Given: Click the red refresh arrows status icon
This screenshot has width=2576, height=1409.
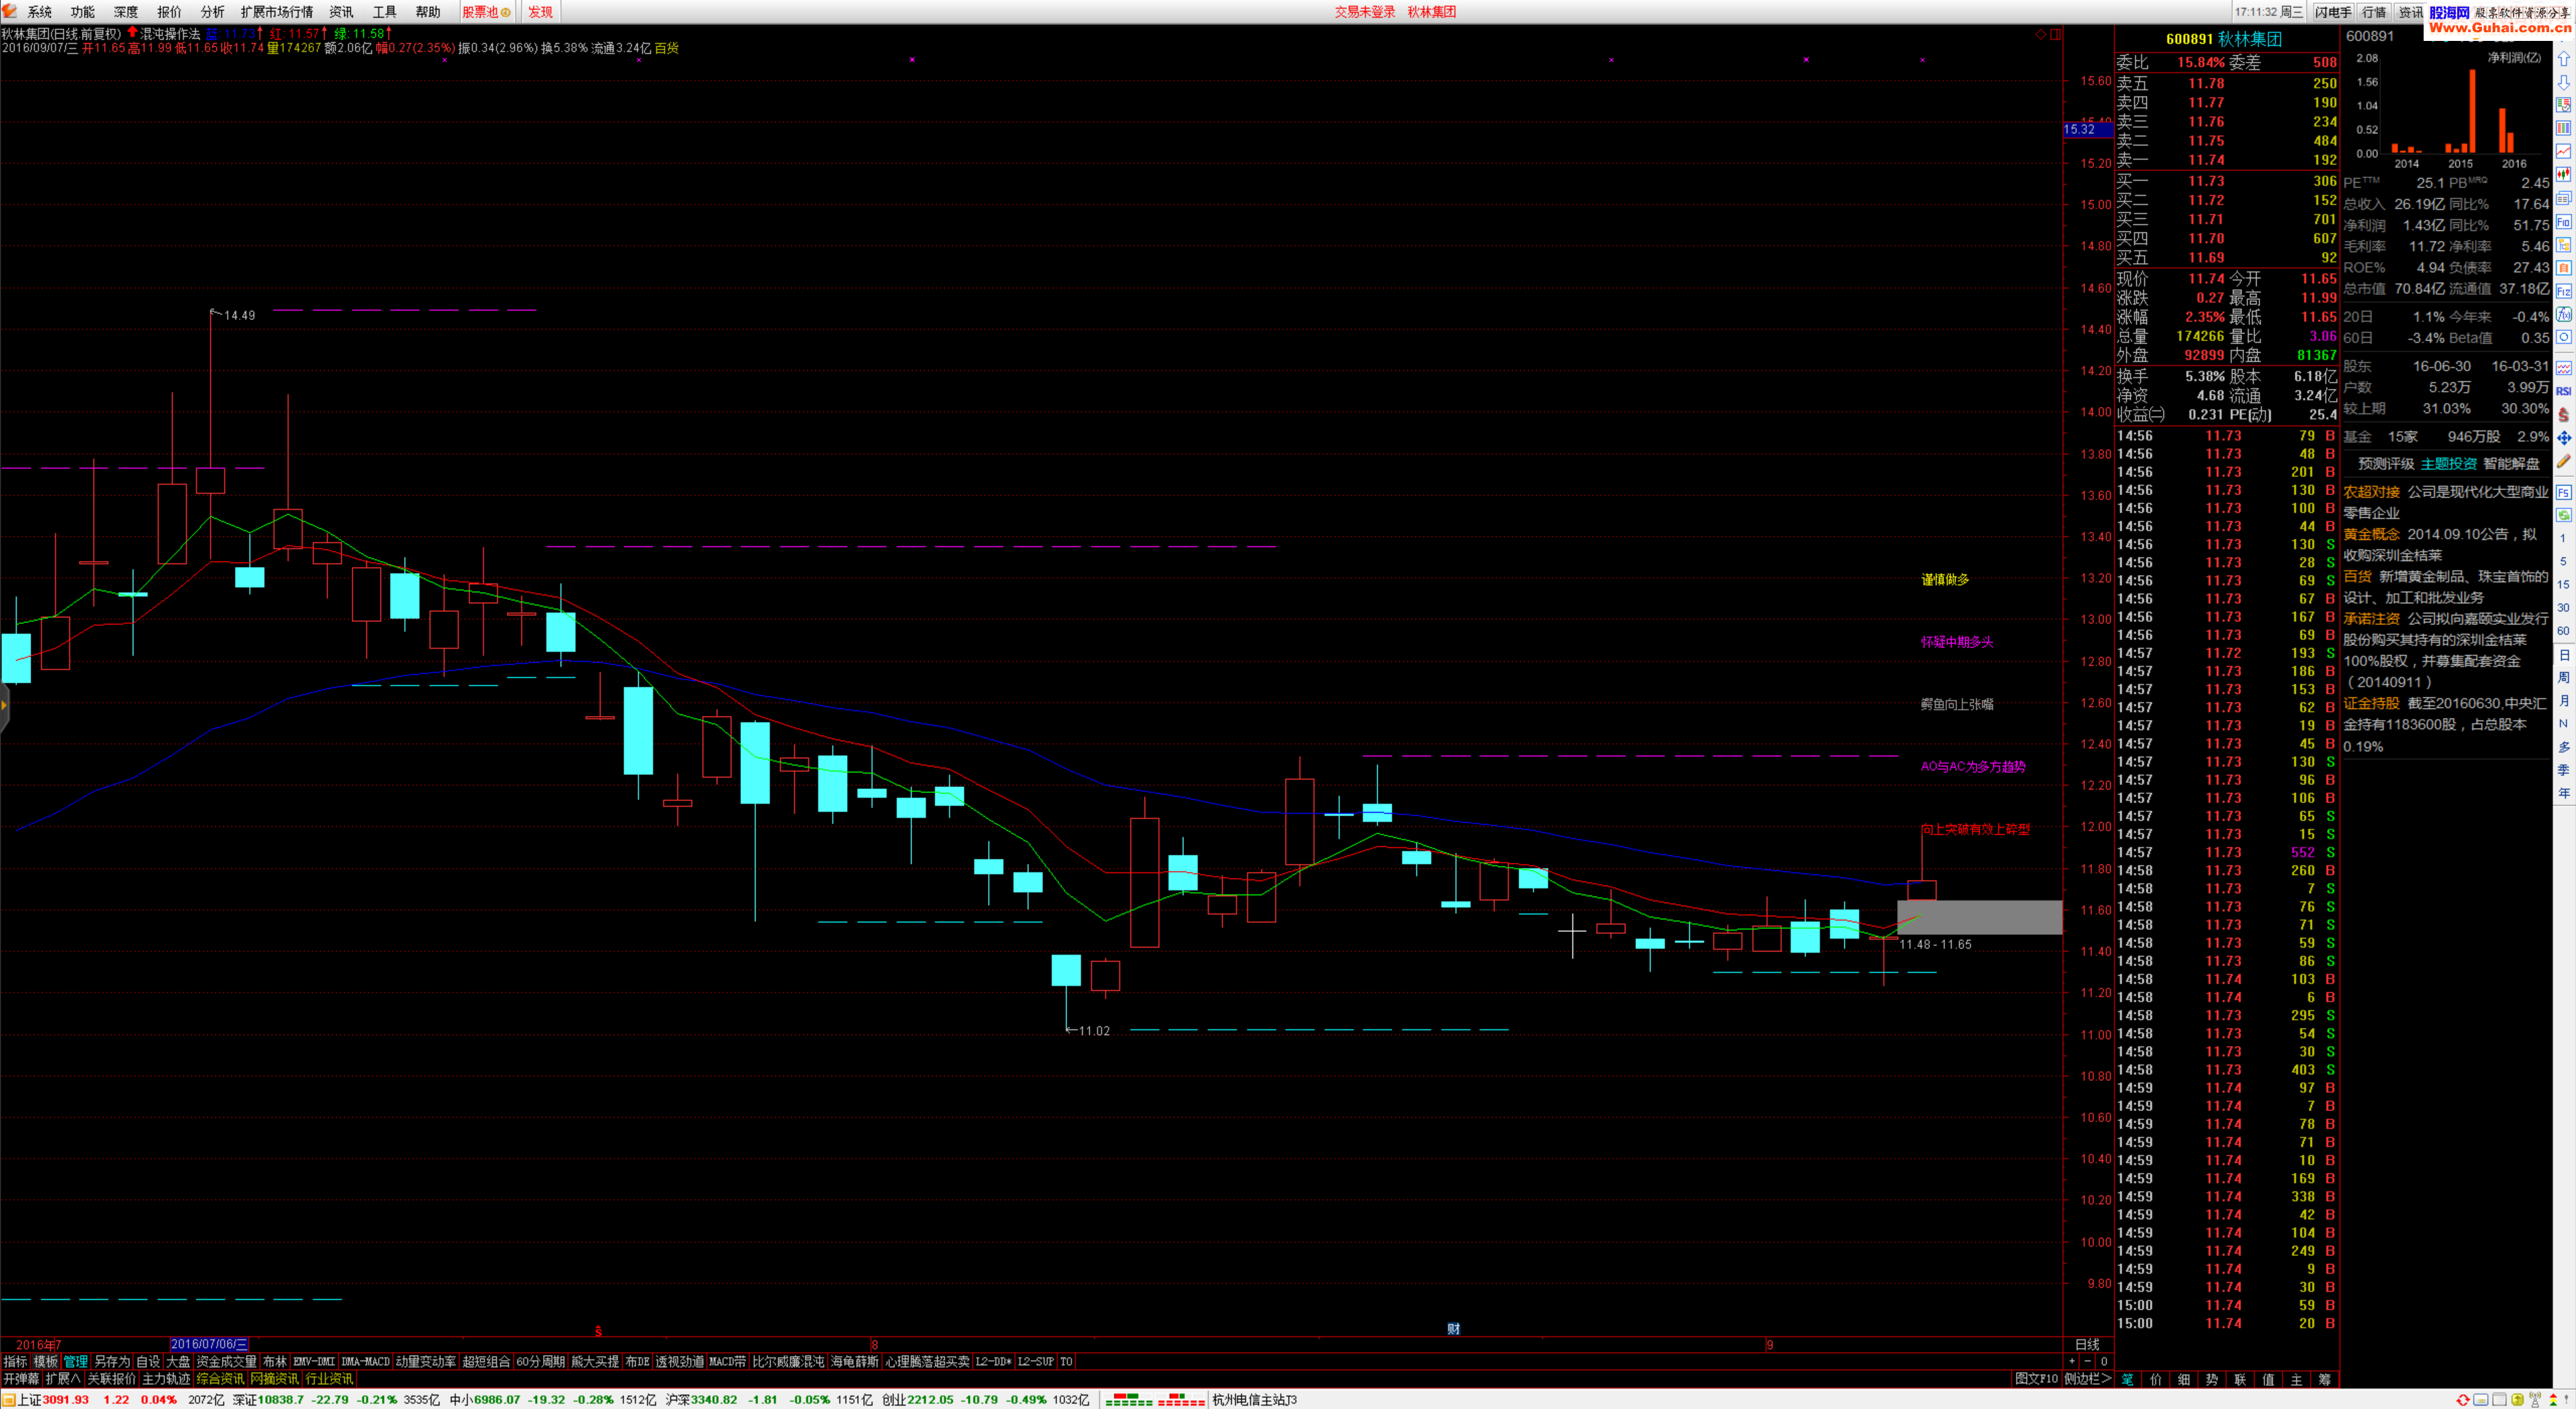Looking at the screenshot, I should pos(2463,1400).
